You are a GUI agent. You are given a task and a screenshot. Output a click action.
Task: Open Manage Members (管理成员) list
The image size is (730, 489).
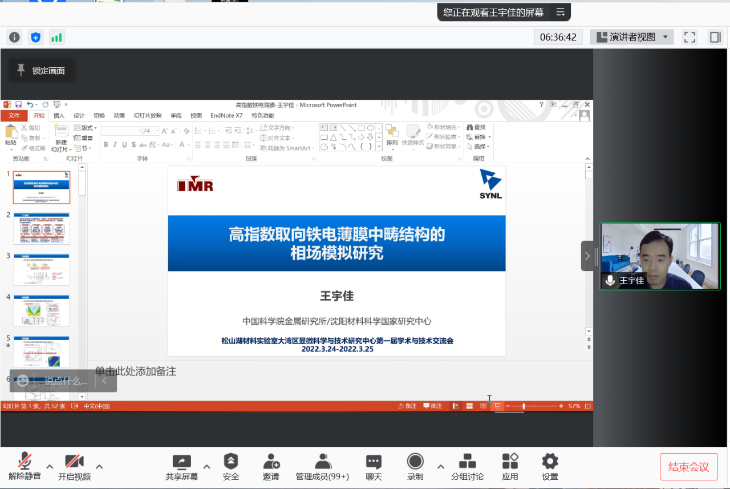click(x=322, y=467)
